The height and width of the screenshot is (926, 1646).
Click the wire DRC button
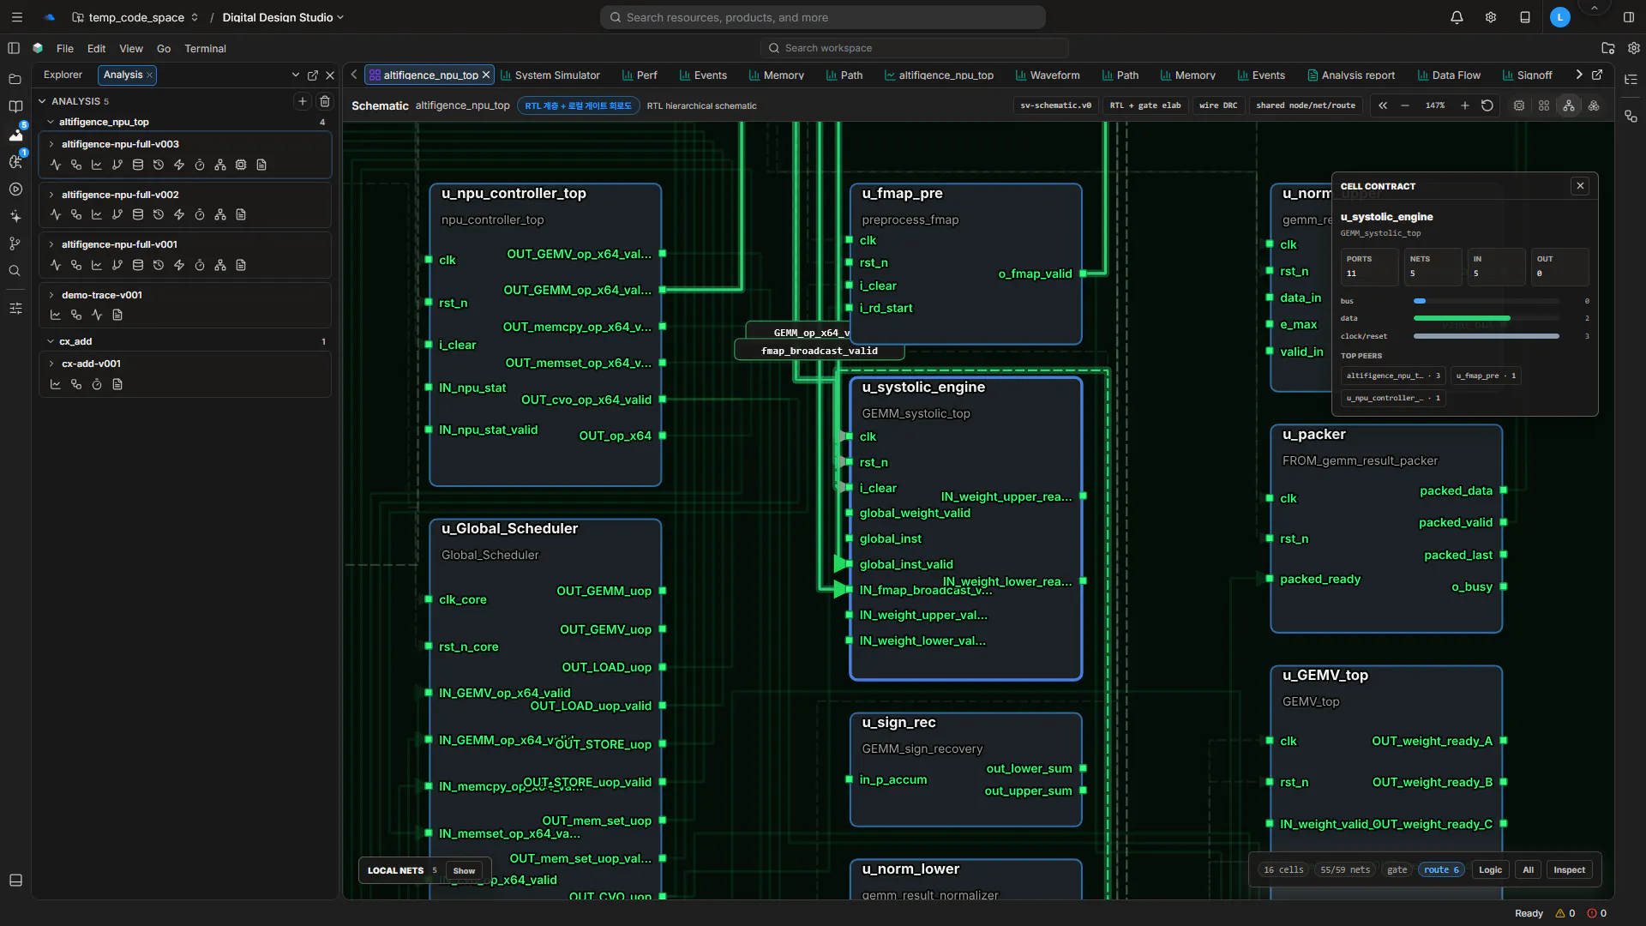click(x=1218, y=105)
